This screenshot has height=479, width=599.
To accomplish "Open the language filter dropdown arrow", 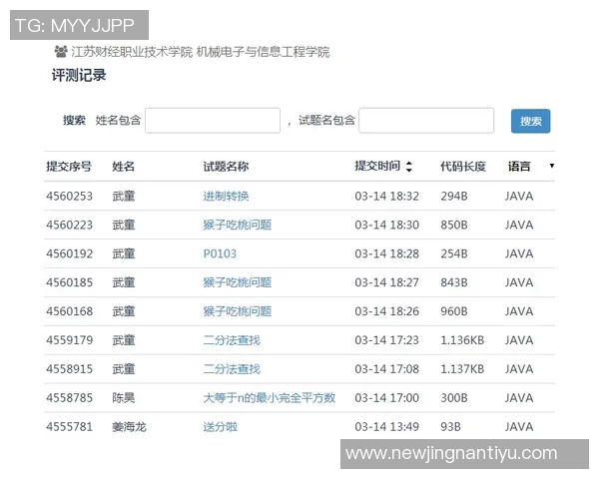I will pyautogui.click(x=552, y=166).
